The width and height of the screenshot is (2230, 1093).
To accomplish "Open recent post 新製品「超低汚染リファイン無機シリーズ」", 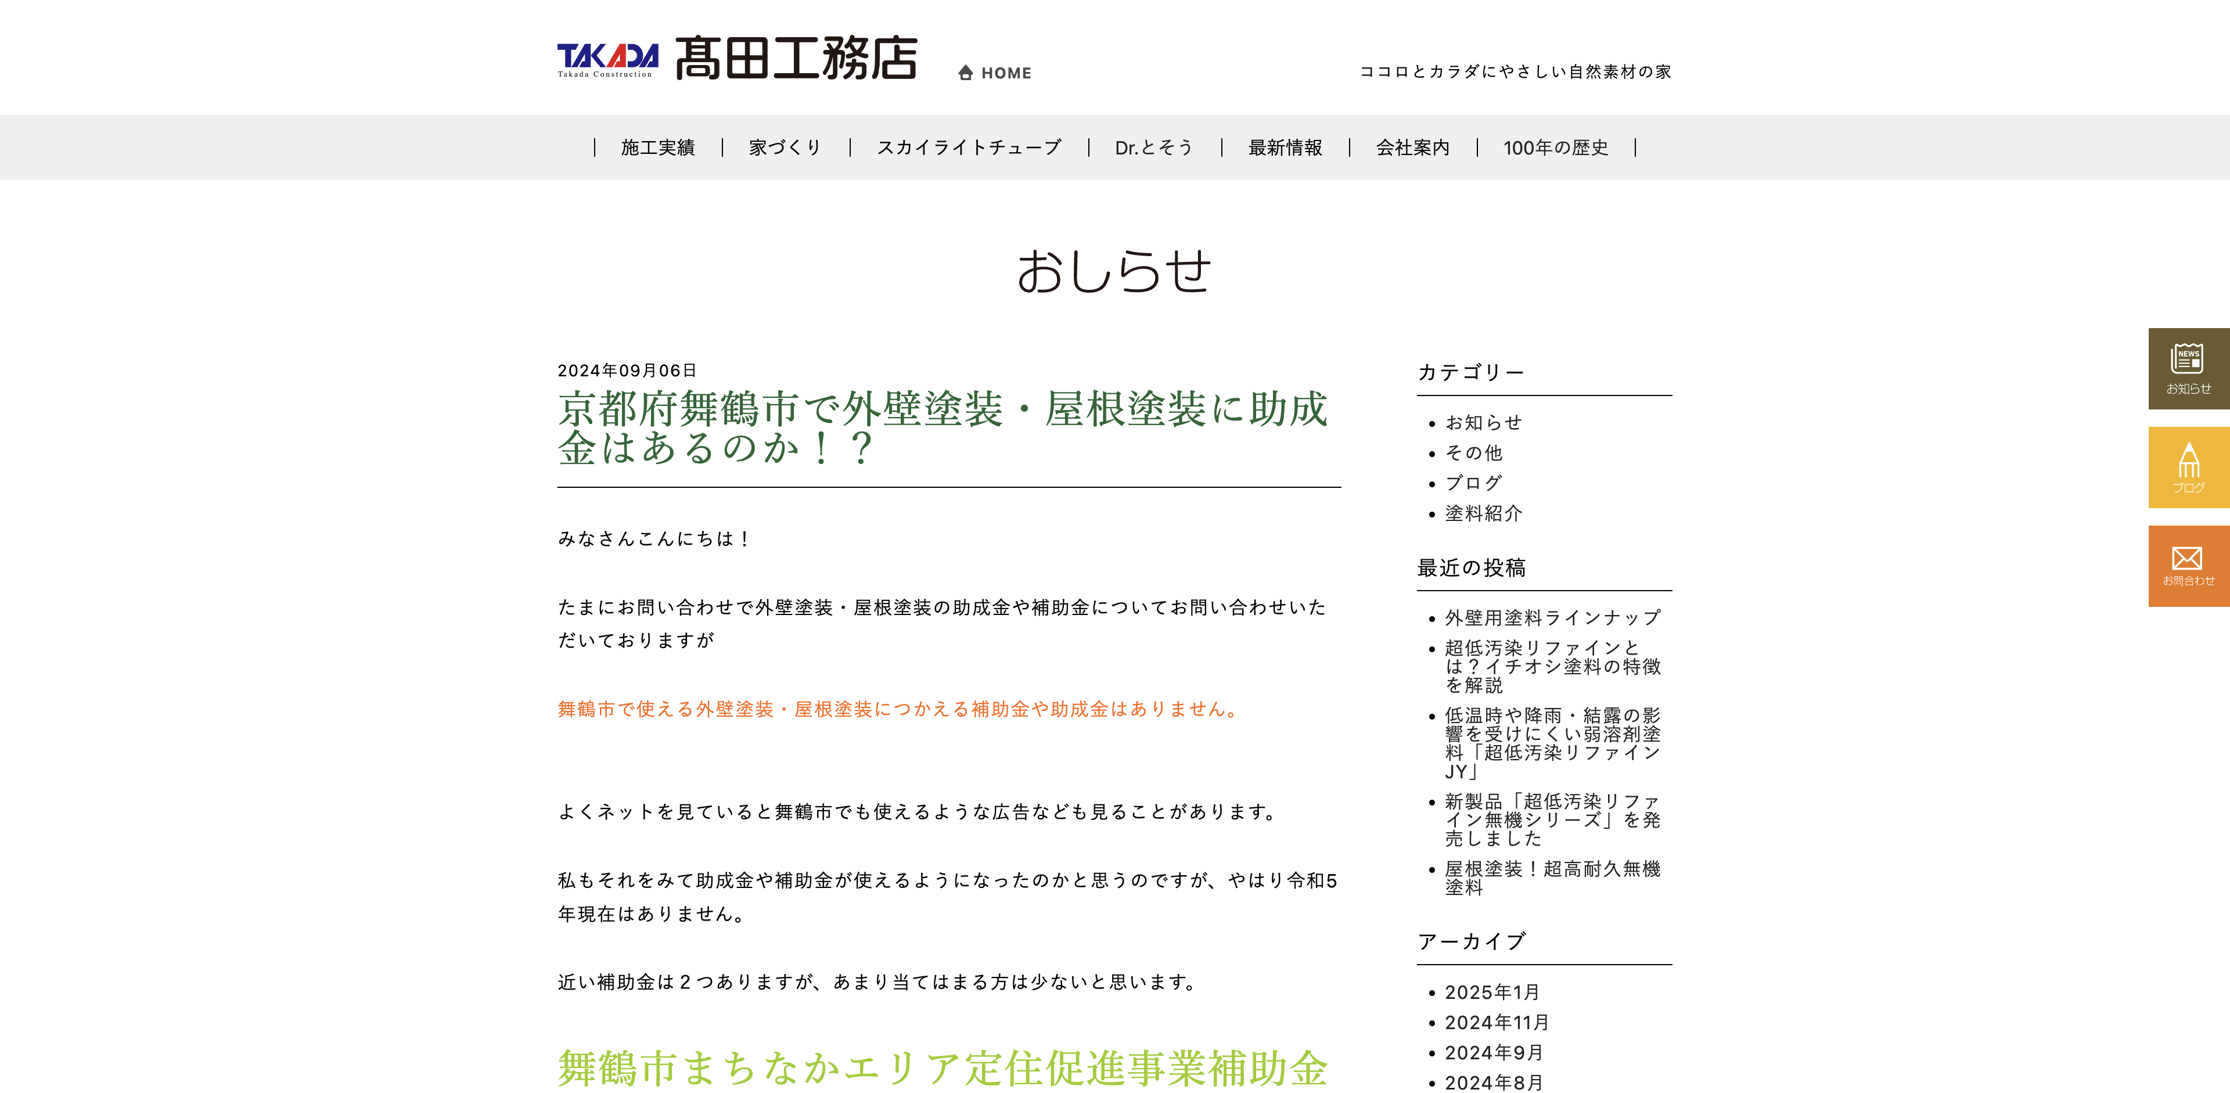I will pyautogui.click(x=1553, y=819).
